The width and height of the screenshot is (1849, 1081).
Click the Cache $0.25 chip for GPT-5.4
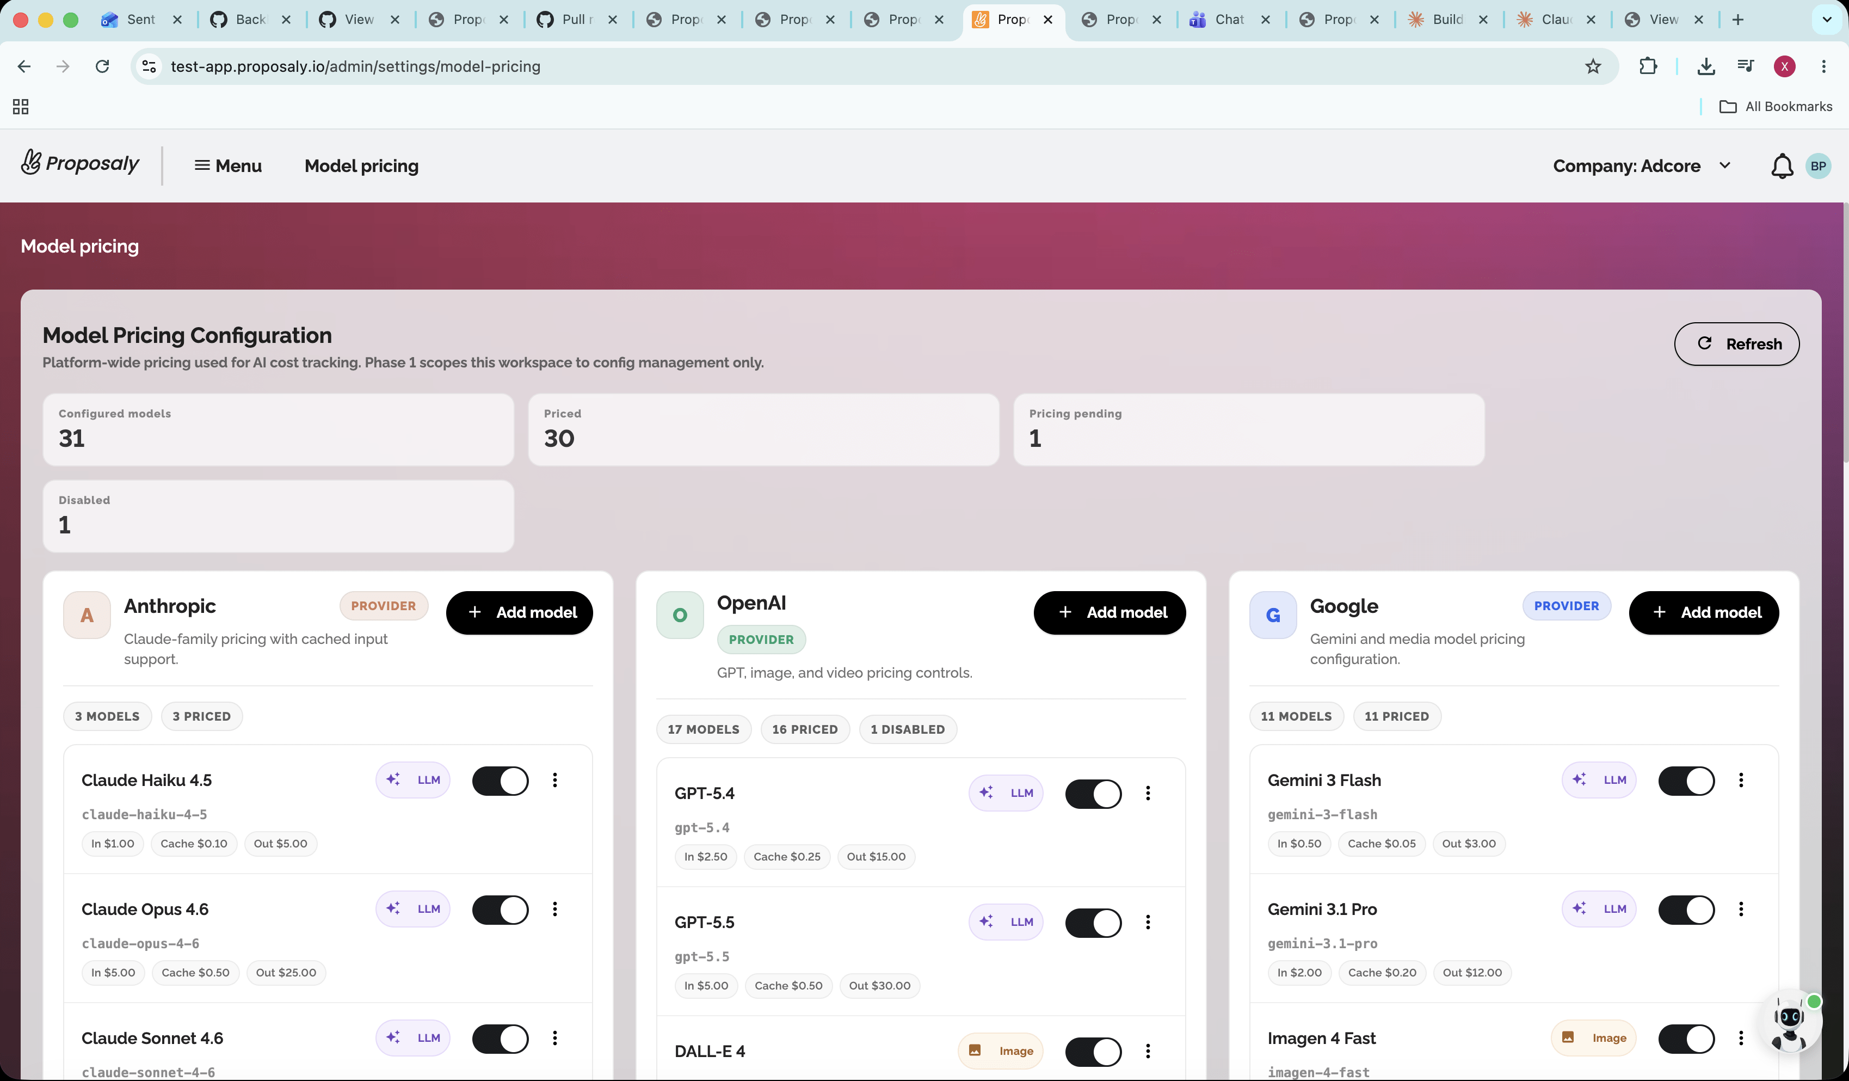786,857
